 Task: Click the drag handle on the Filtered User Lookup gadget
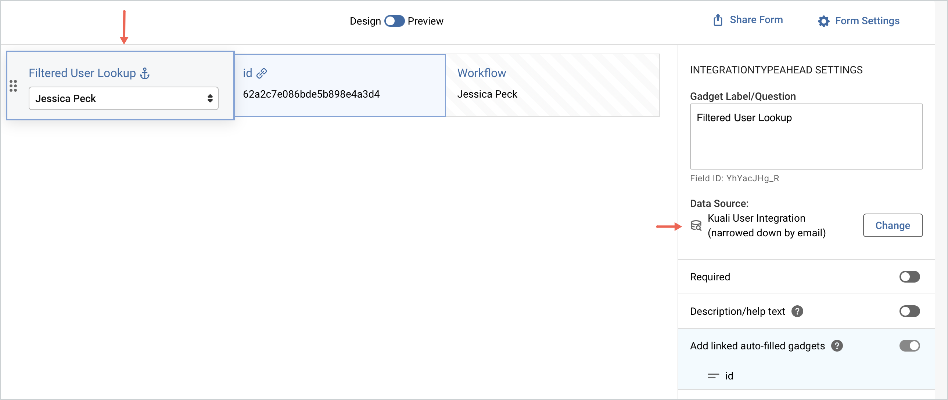point(14,86)
